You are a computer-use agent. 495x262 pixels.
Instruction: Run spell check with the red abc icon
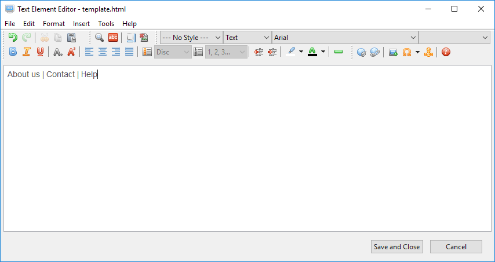tap(112, 38)
